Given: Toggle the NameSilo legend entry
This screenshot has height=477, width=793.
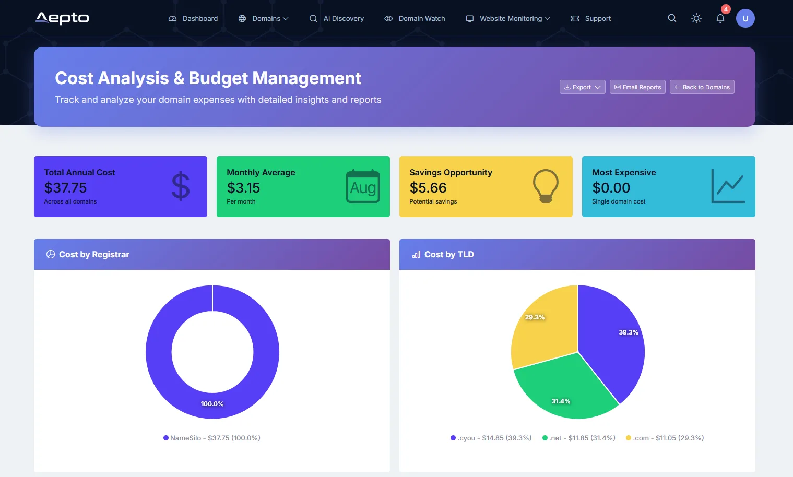Looking at the screenshot, I should point(212,438).
